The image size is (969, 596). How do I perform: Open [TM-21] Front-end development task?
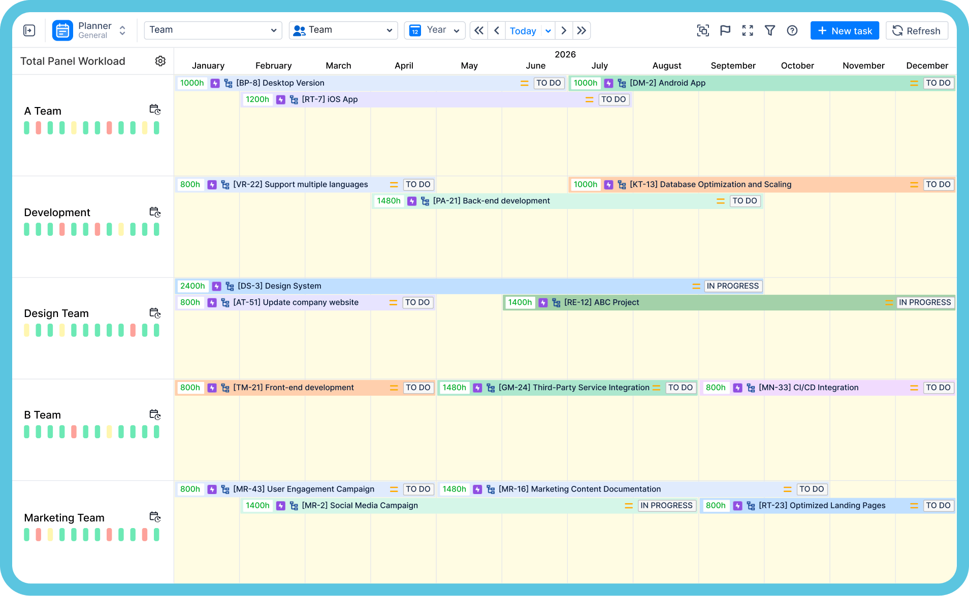[x=305, y=388]
